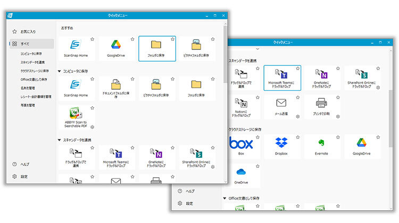This screenshot has width=399, height=223.
Task: Toggle favorite star on Evernote tile
Action: click(338, 137)
